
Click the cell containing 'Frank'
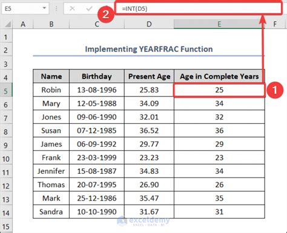click(51, 158)
